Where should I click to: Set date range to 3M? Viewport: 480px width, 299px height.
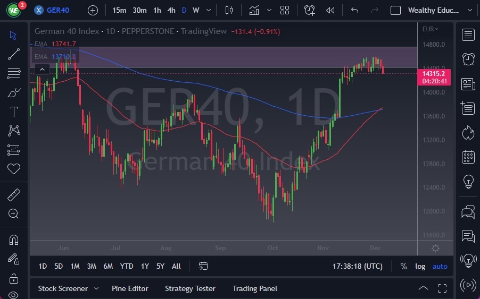click(x=92, y=266)
